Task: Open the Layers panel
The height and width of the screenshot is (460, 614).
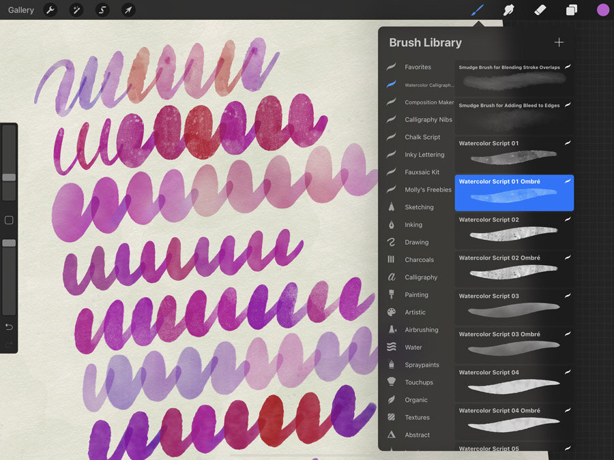Action: point(572,10)
